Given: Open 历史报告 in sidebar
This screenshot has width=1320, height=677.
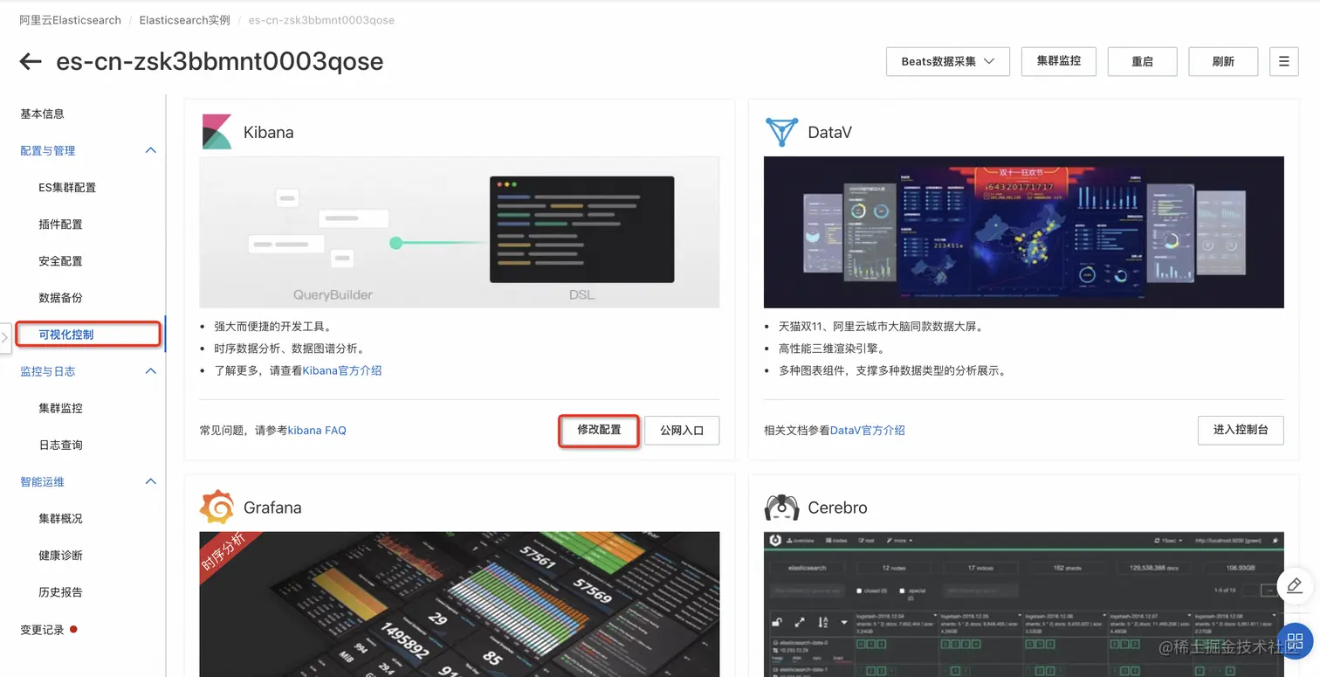Looking at the screenshot, I should coord(60,591).
